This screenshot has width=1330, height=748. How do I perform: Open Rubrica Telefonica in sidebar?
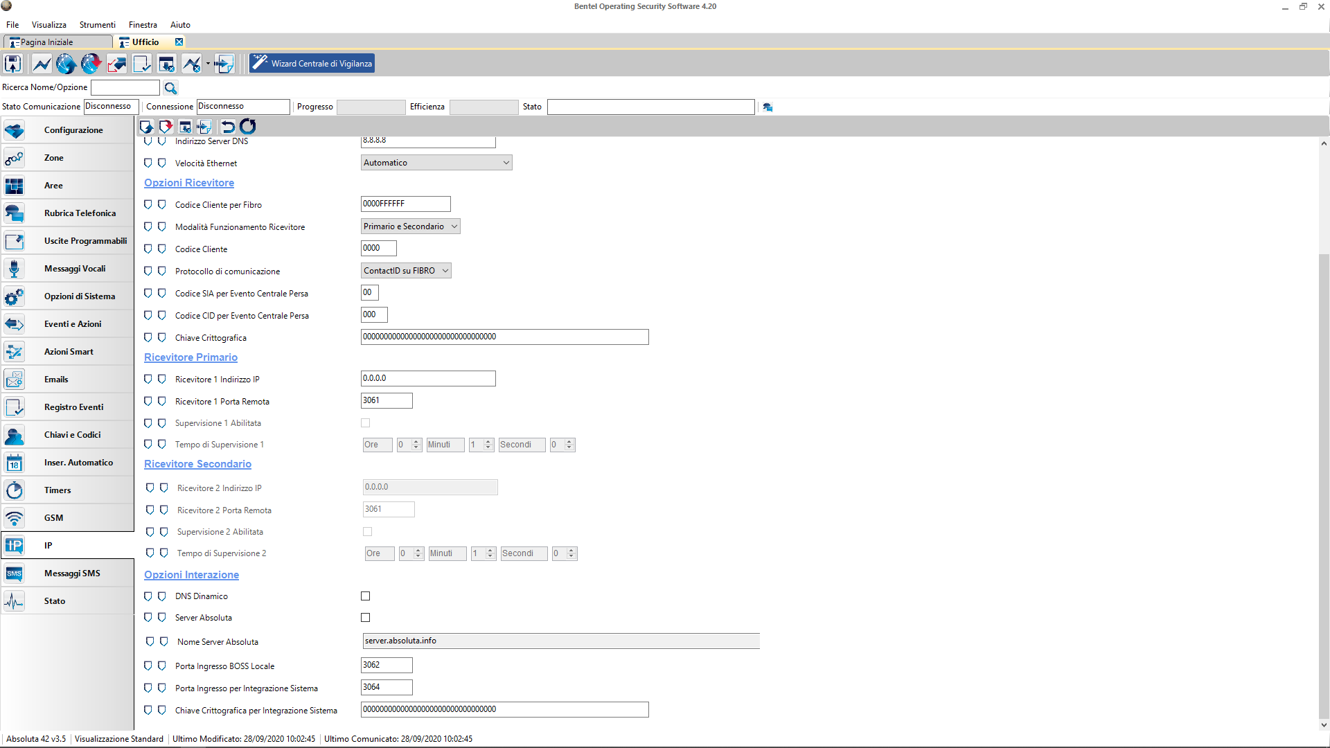(67, 213)
